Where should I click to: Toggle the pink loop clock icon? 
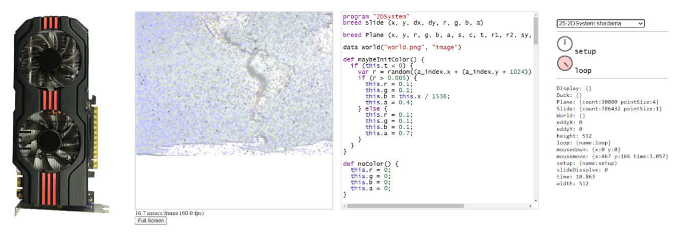tap(565, 64)
